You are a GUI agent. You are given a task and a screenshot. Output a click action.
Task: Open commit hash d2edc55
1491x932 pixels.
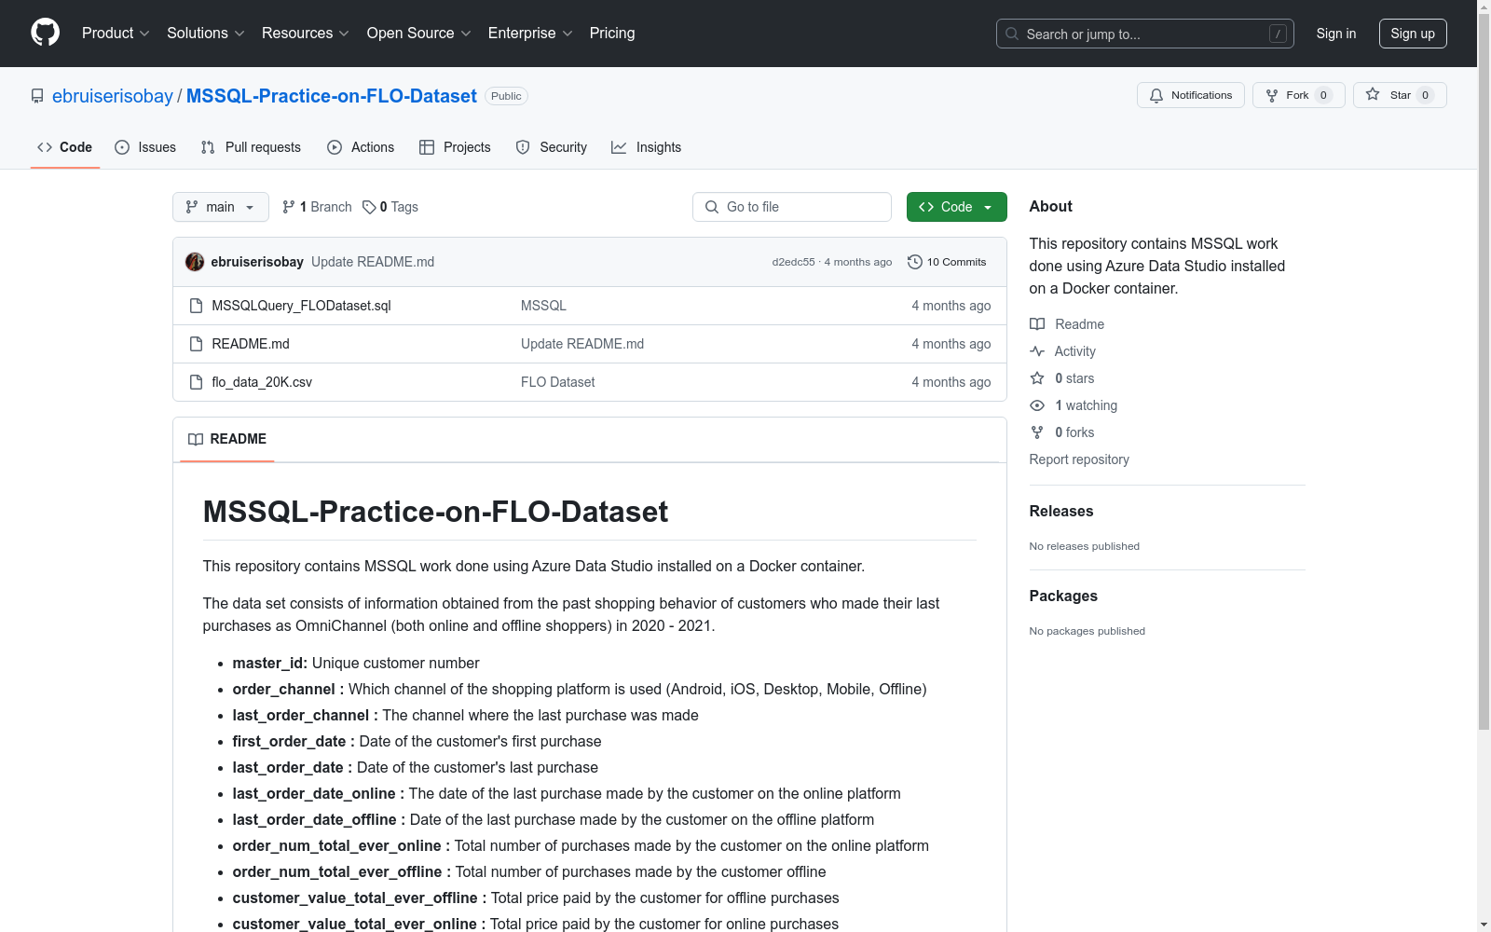pyautogui.click(x=793, y=262)
